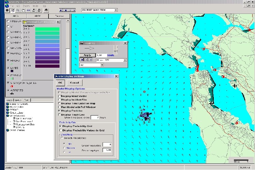Click the measure distance tool icon
This screenshot has width=255, height=170.
click(x=28, y=10)
